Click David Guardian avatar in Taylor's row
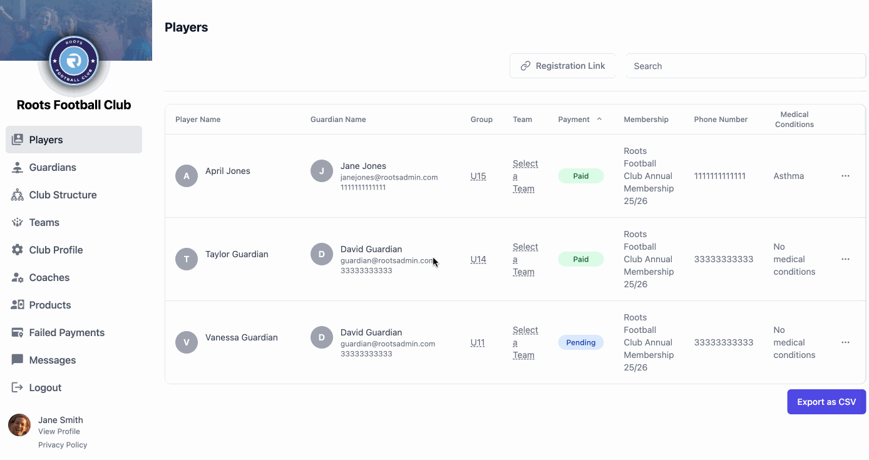Viewport: 869px width, 460px height. 322,254
